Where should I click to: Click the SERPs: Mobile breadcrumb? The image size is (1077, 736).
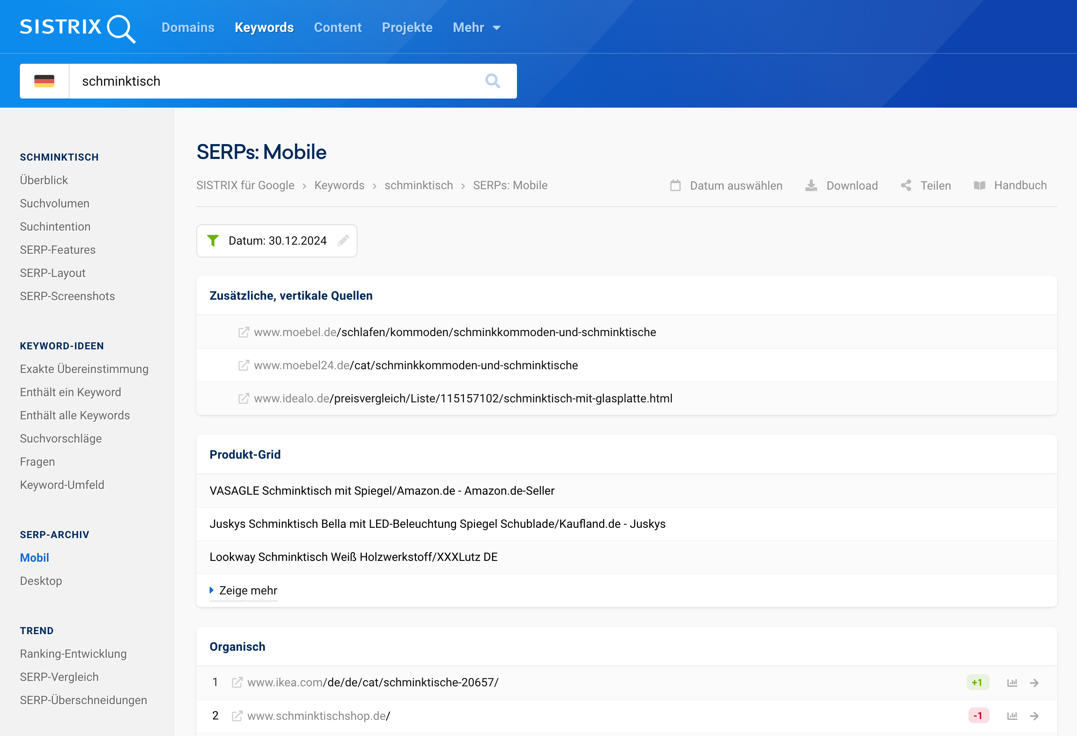coord(510,185)
